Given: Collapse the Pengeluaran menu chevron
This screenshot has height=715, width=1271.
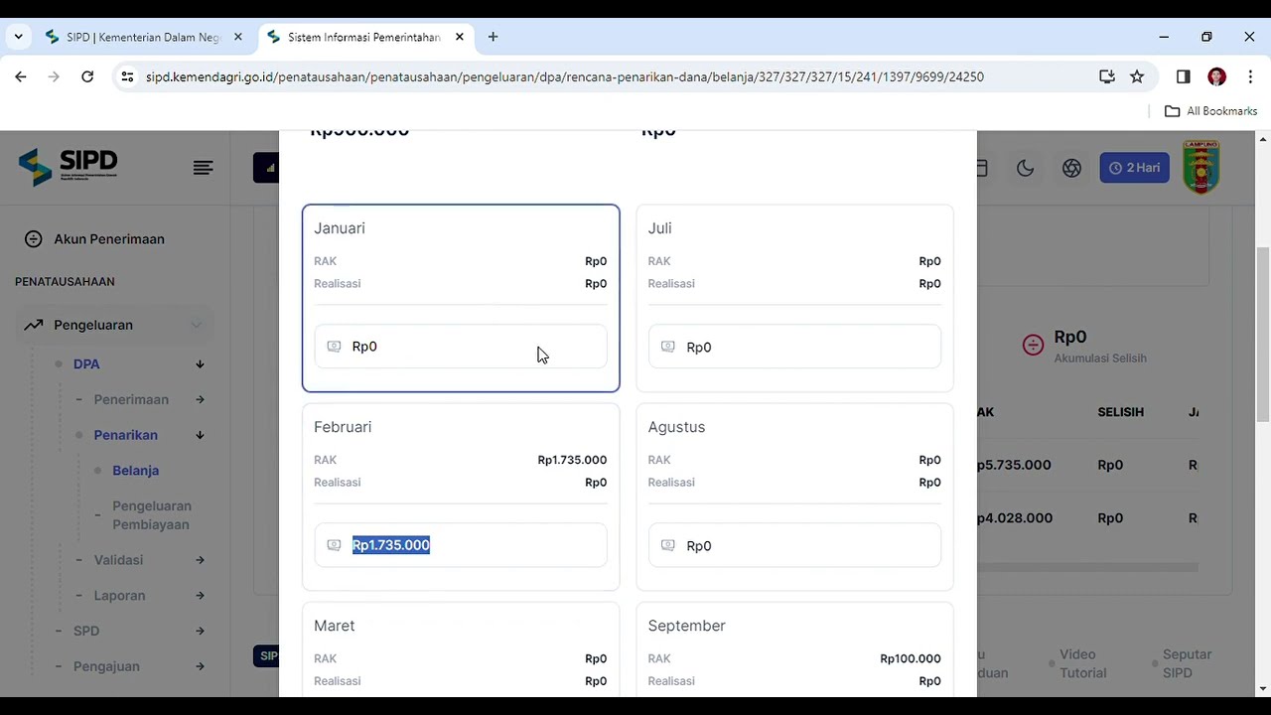Looking at the screenshot, I should (196, 325).
